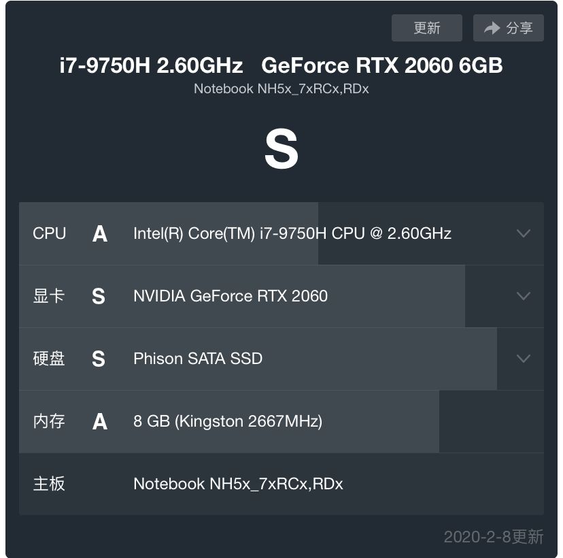Viewport: 563px width, 558px height.
Task: Click the 8 GB Kingston 2667MHz text
Action: (227, 421)
